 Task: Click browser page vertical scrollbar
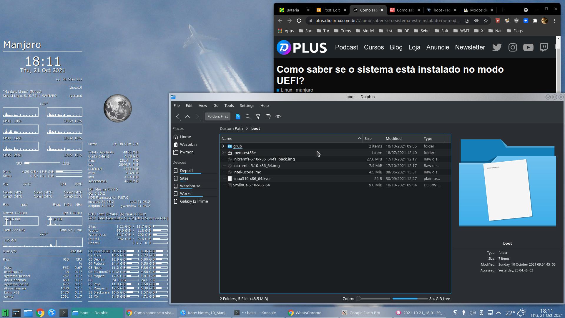tap(558, 65)
